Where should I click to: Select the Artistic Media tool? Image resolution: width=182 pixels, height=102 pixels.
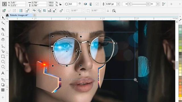[3, 51]
